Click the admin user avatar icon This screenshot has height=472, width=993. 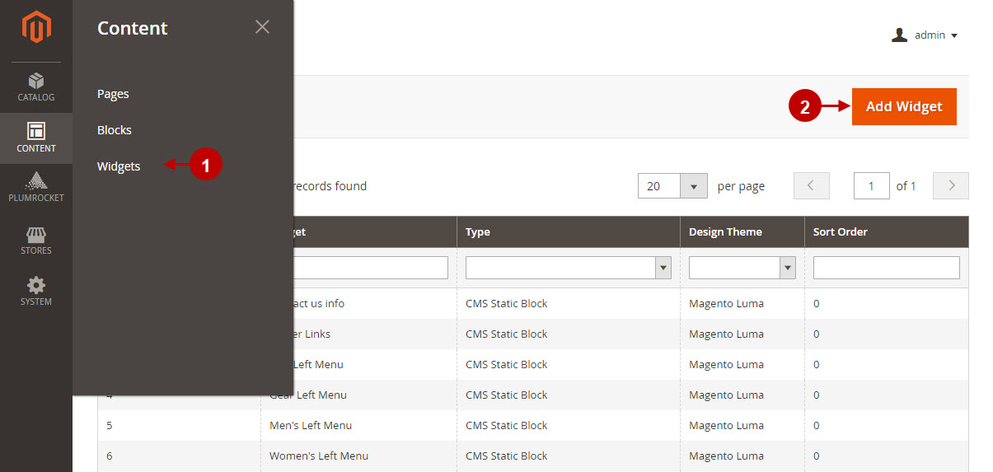tap(900, 35)
